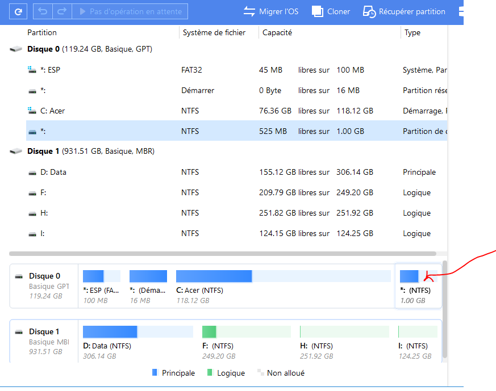Click the undo arrow icon
Screen dimensions: 496x391
(43, 12)
